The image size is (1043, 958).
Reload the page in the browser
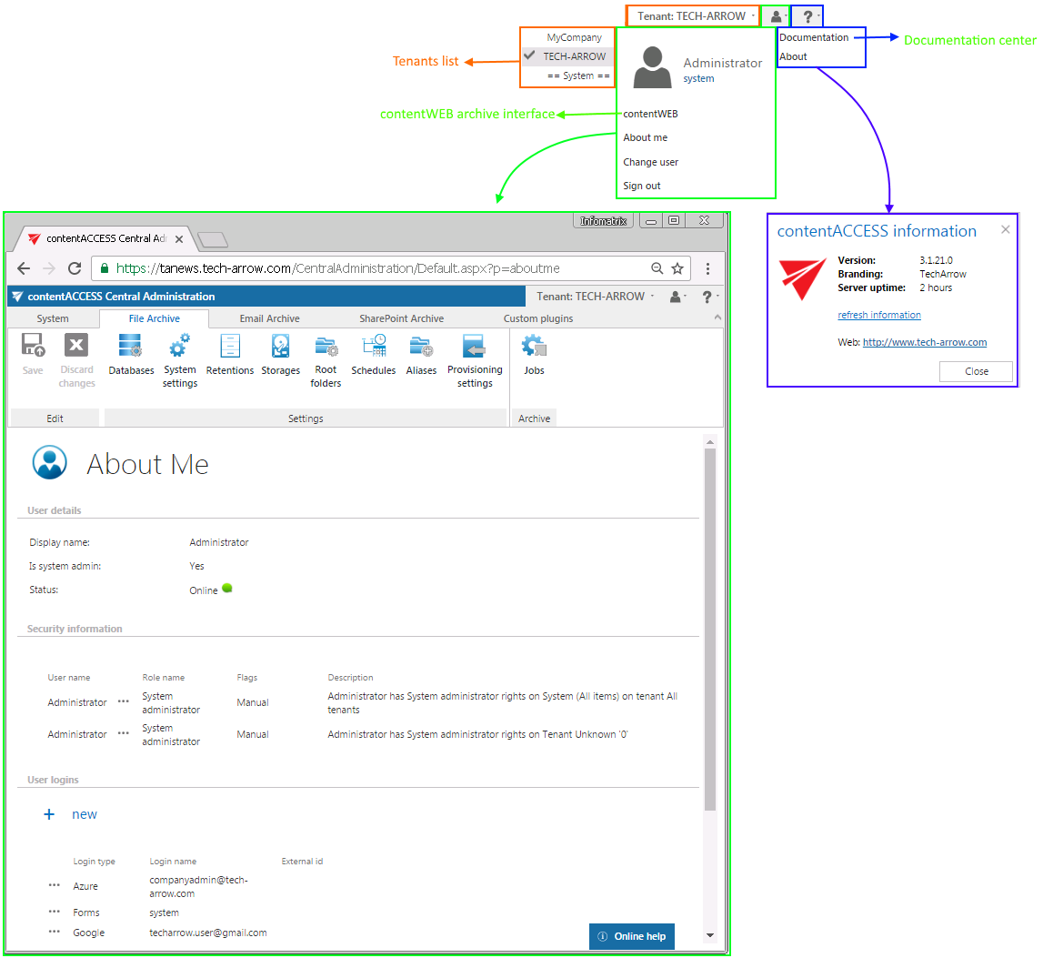pyautogui.click(x=75, y=268)
